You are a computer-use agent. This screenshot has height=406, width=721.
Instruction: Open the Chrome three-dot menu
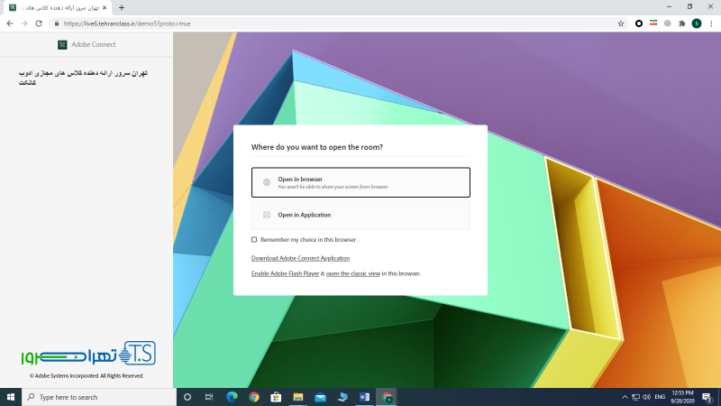711,23
